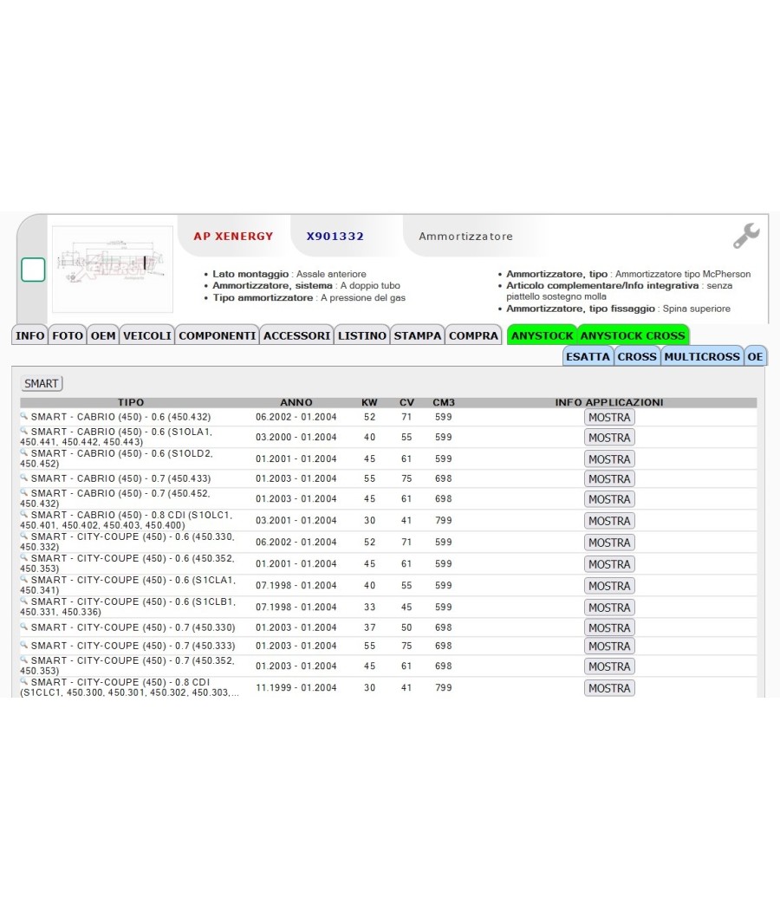Select the OE sub-tab

[755, 356]
